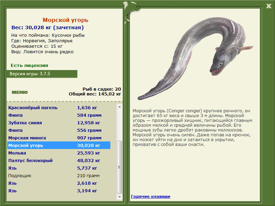Select Подлещик 210 грамм entry
Viewport: 275px width, 206px height.
point(59,175)
